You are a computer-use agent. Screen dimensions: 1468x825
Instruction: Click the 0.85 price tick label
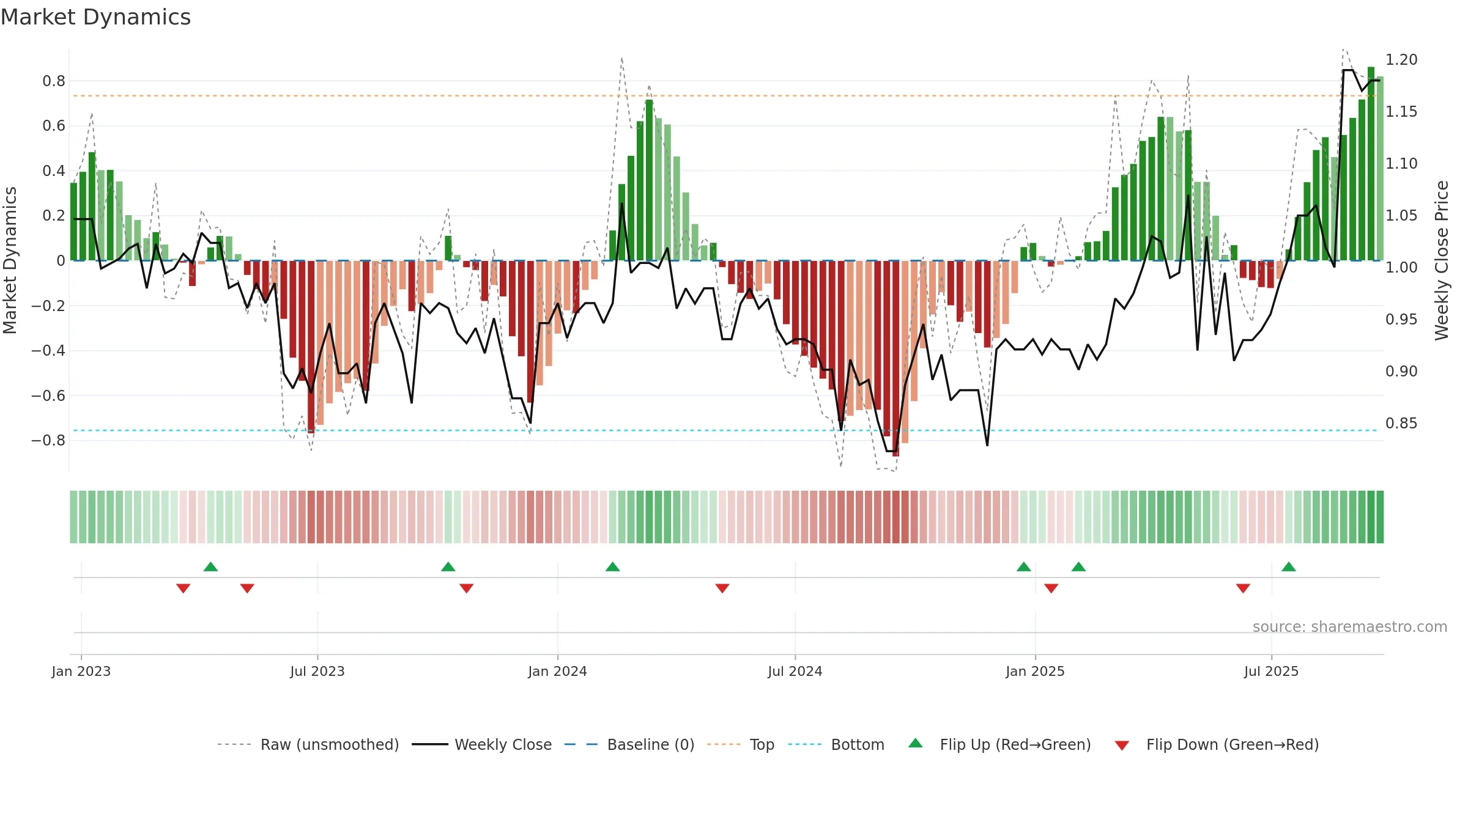click(1401, 423)
